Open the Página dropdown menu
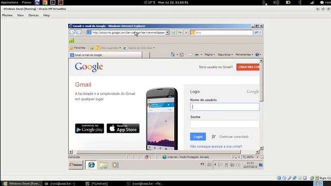This screenshot has height=186, width=331. 209,55
